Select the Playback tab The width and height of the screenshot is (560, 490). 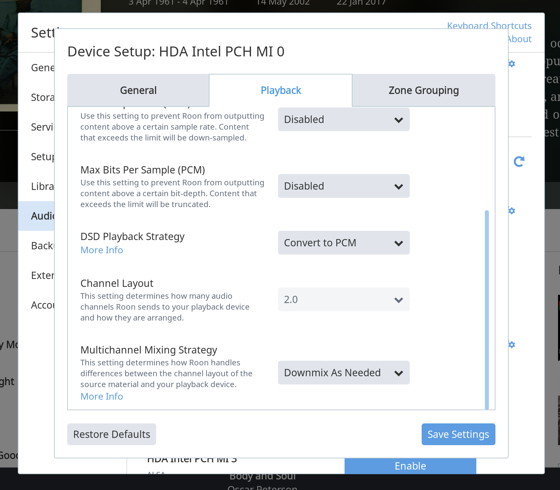click(x=281, y=90)
